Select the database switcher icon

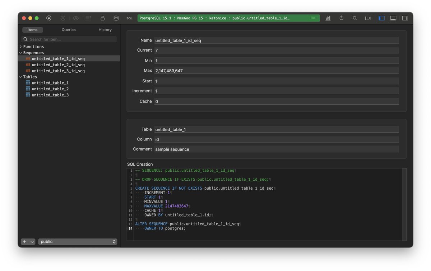tap(116, 18)
